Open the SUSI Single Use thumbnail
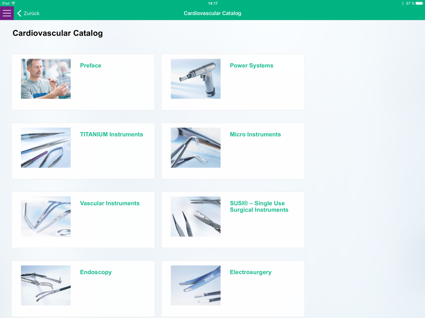Screen dimensions: 425x318 pos(195,217)
